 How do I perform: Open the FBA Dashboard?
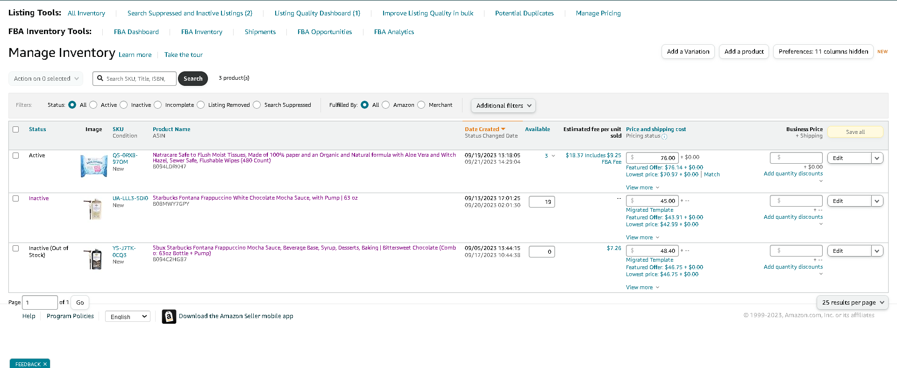pyautogui.click(x=136, y=32)
